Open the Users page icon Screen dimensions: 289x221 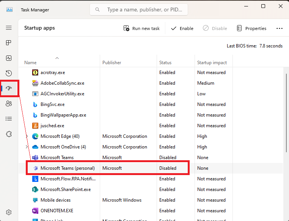(x=9, y=104)
